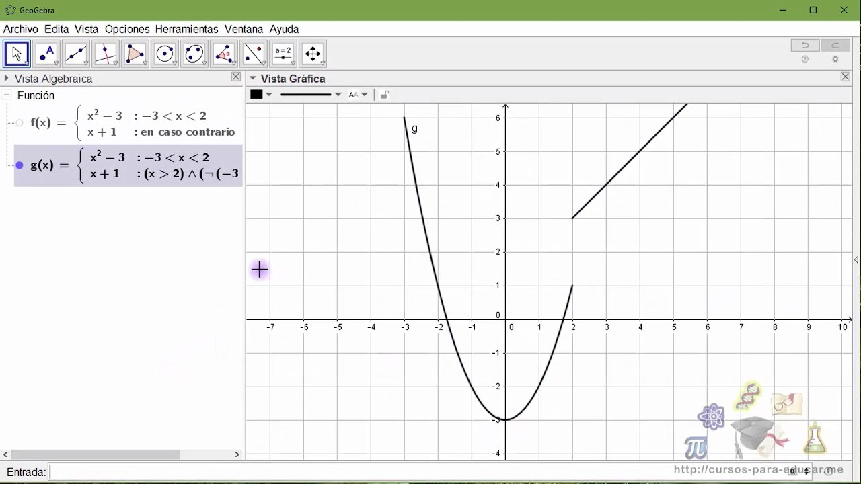Collapse the Función group in algebra view
861x484 pixels.
[7, 96]
